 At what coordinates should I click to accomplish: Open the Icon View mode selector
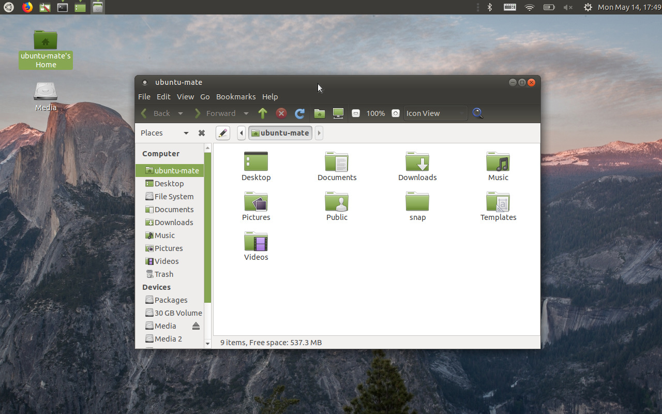point(434,113)
